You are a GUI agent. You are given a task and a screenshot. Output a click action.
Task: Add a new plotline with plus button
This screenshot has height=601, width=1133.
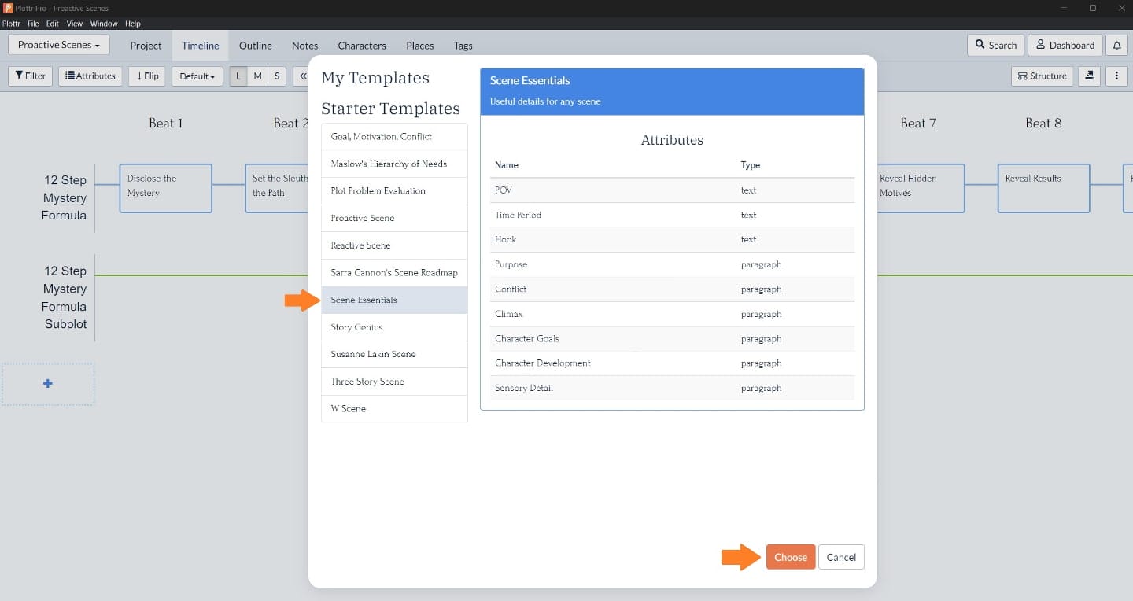pyautogui.click(x=48, y=384)
